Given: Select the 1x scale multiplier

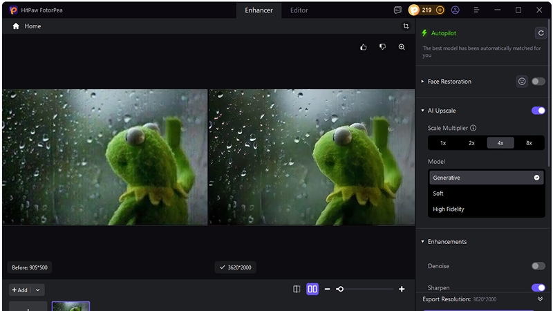Looking at the screenshot, I should pyautogui.click(x=443, y=143).
